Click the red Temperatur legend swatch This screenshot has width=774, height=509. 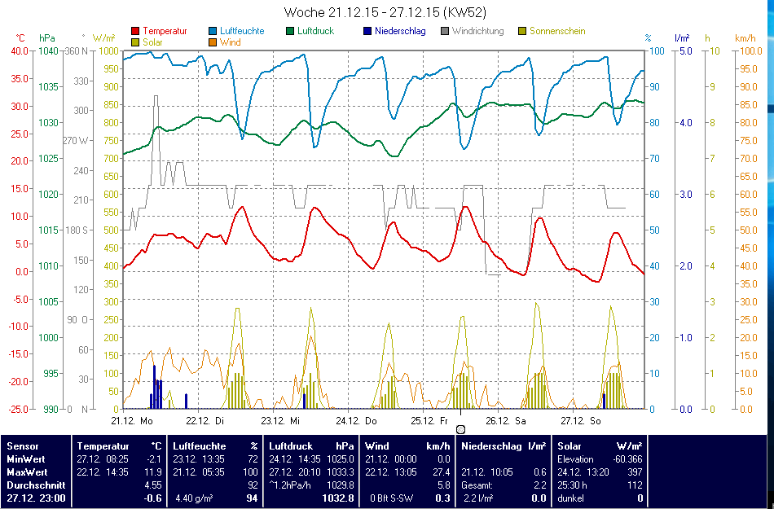click(x=135, y=32)
